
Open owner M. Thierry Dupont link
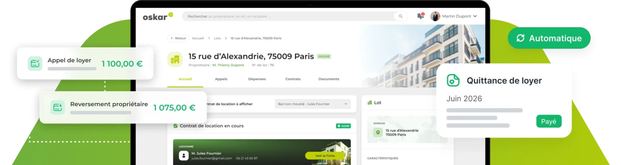228,65
